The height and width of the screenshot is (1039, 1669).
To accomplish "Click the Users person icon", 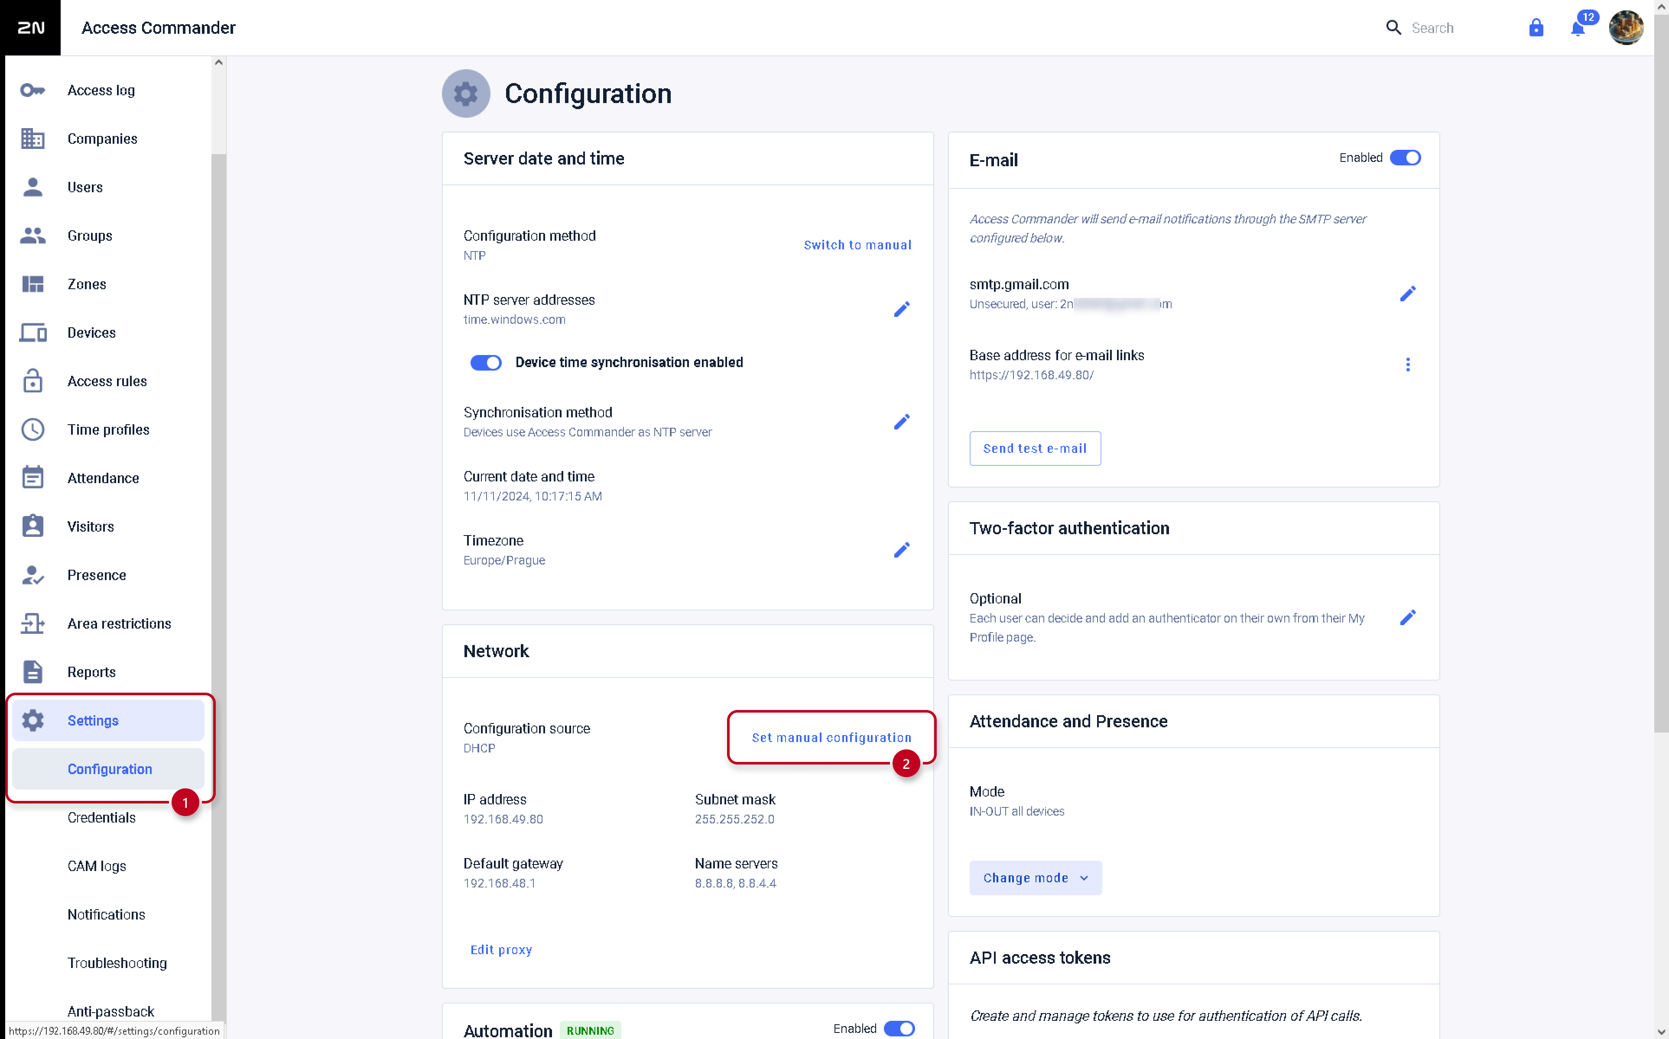I will pos(32,187).
